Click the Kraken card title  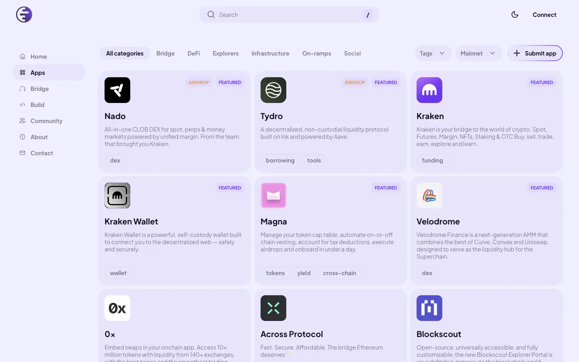click(430, 116)
